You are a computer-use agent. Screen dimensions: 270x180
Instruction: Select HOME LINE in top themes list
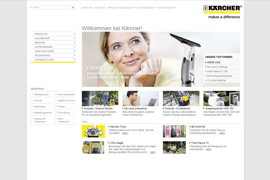coord(213,63)
